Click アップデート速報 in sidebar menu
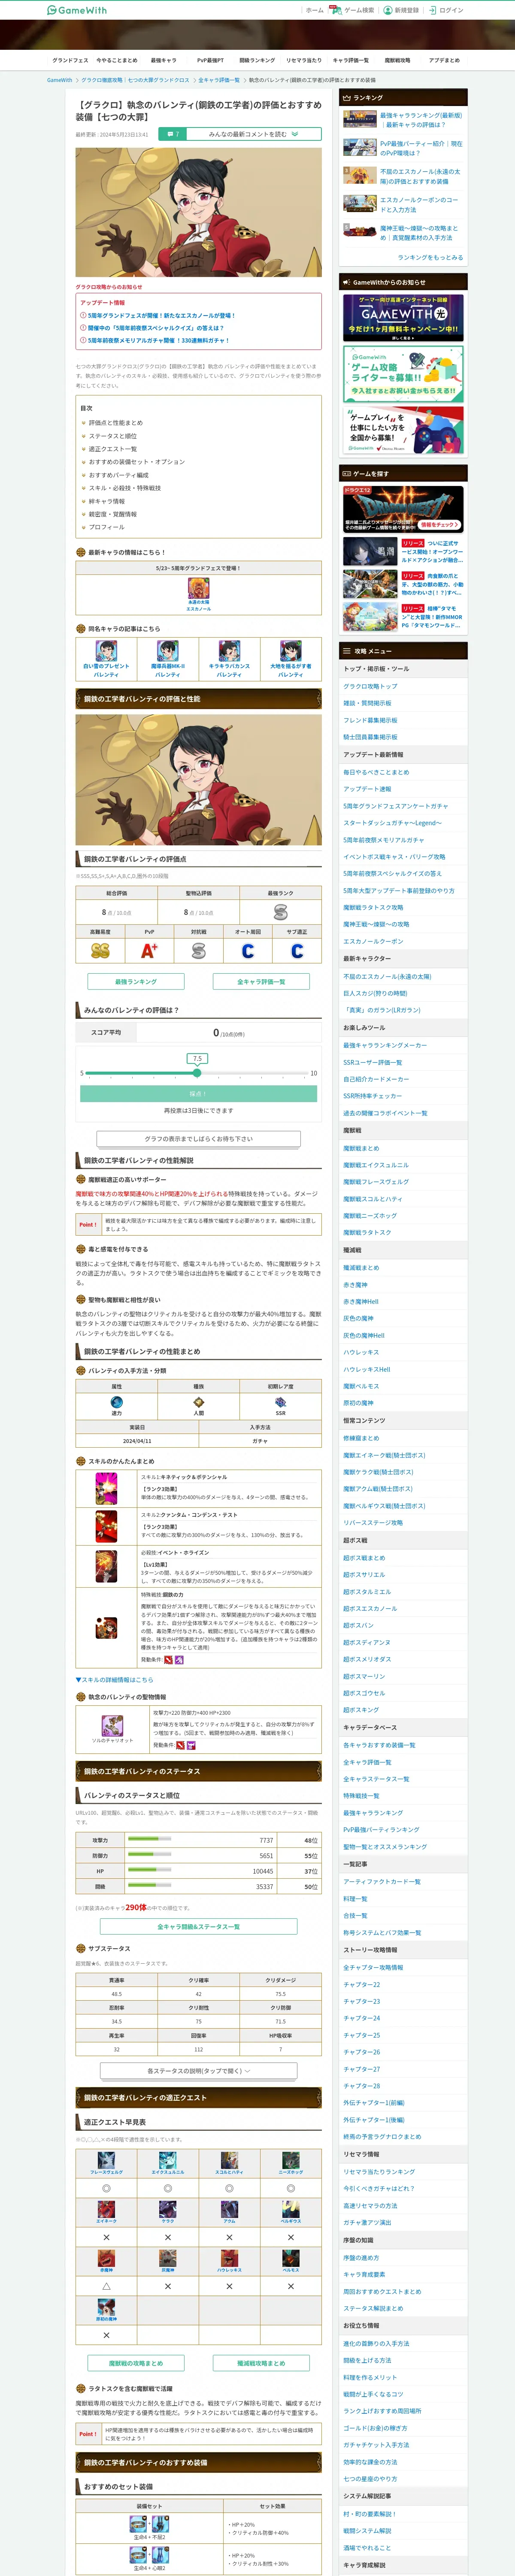This screenshot has height=2576, width=515. click(x=367, y=789)
